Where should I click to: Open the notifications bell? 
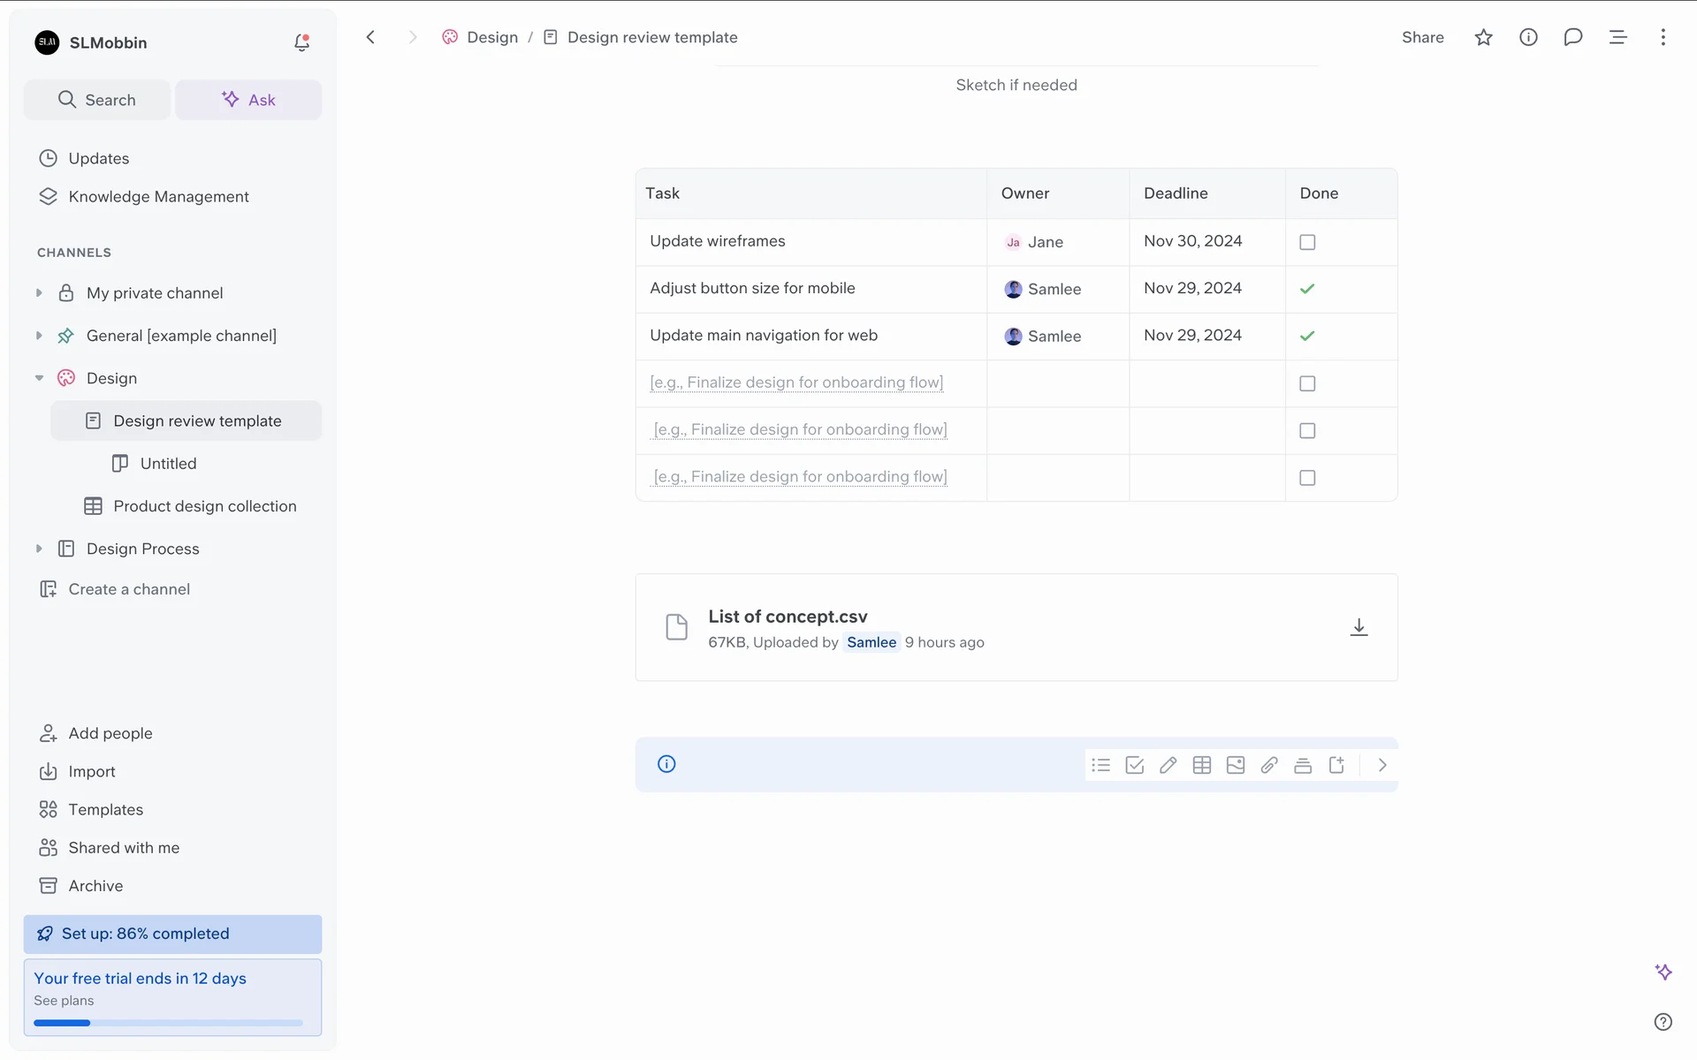click(301, 42)
